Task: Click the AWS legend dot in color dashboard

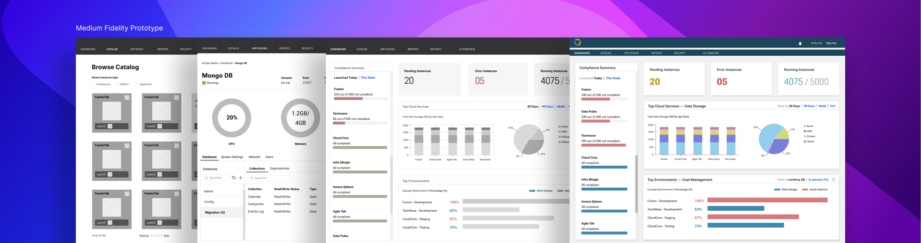Action: pos(805,131)
